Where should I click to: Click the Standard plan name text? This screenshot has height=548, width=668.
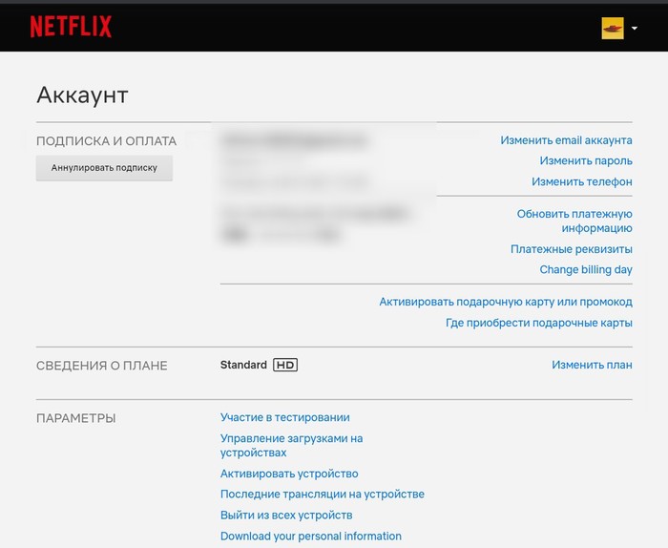pos(243,365)
